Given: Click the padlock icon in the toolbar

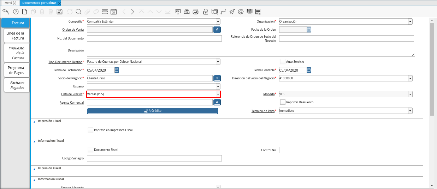Looking at the screenshot, I should coord(206,12).
